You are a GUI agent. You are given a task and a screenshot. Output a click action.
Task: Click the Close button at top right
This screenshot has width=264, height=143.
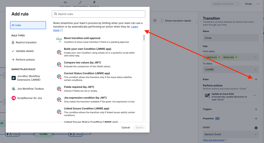pos(248,4)
